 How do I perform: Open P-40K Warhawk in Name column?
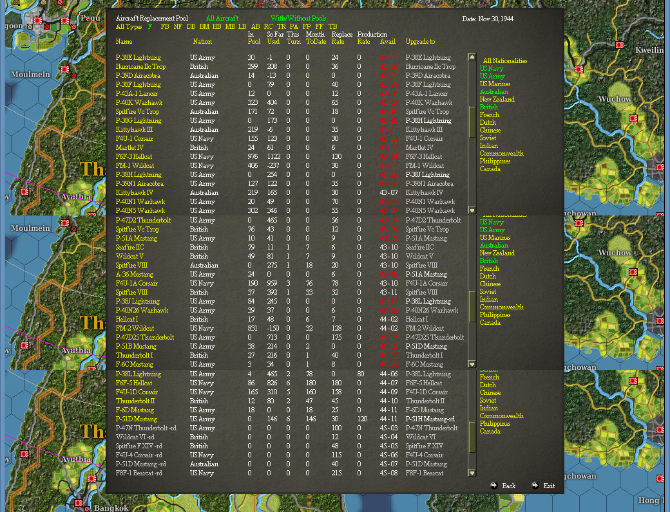click(x=139, y=102)
